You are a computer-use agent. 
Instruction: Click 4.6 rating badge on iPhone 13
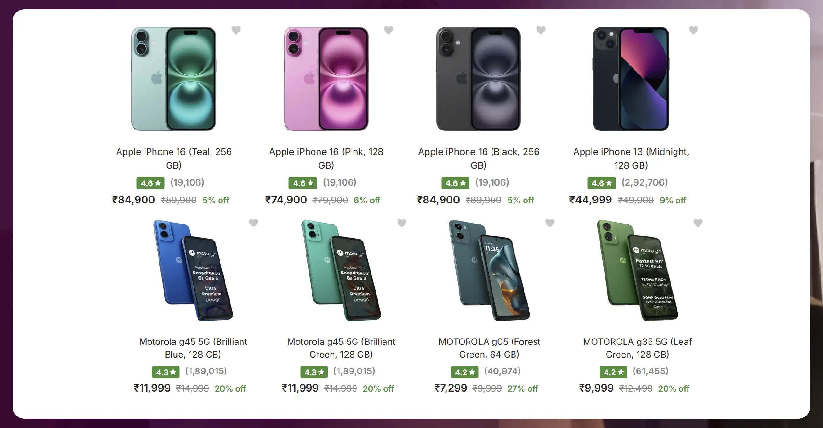(x=602, y=183)
